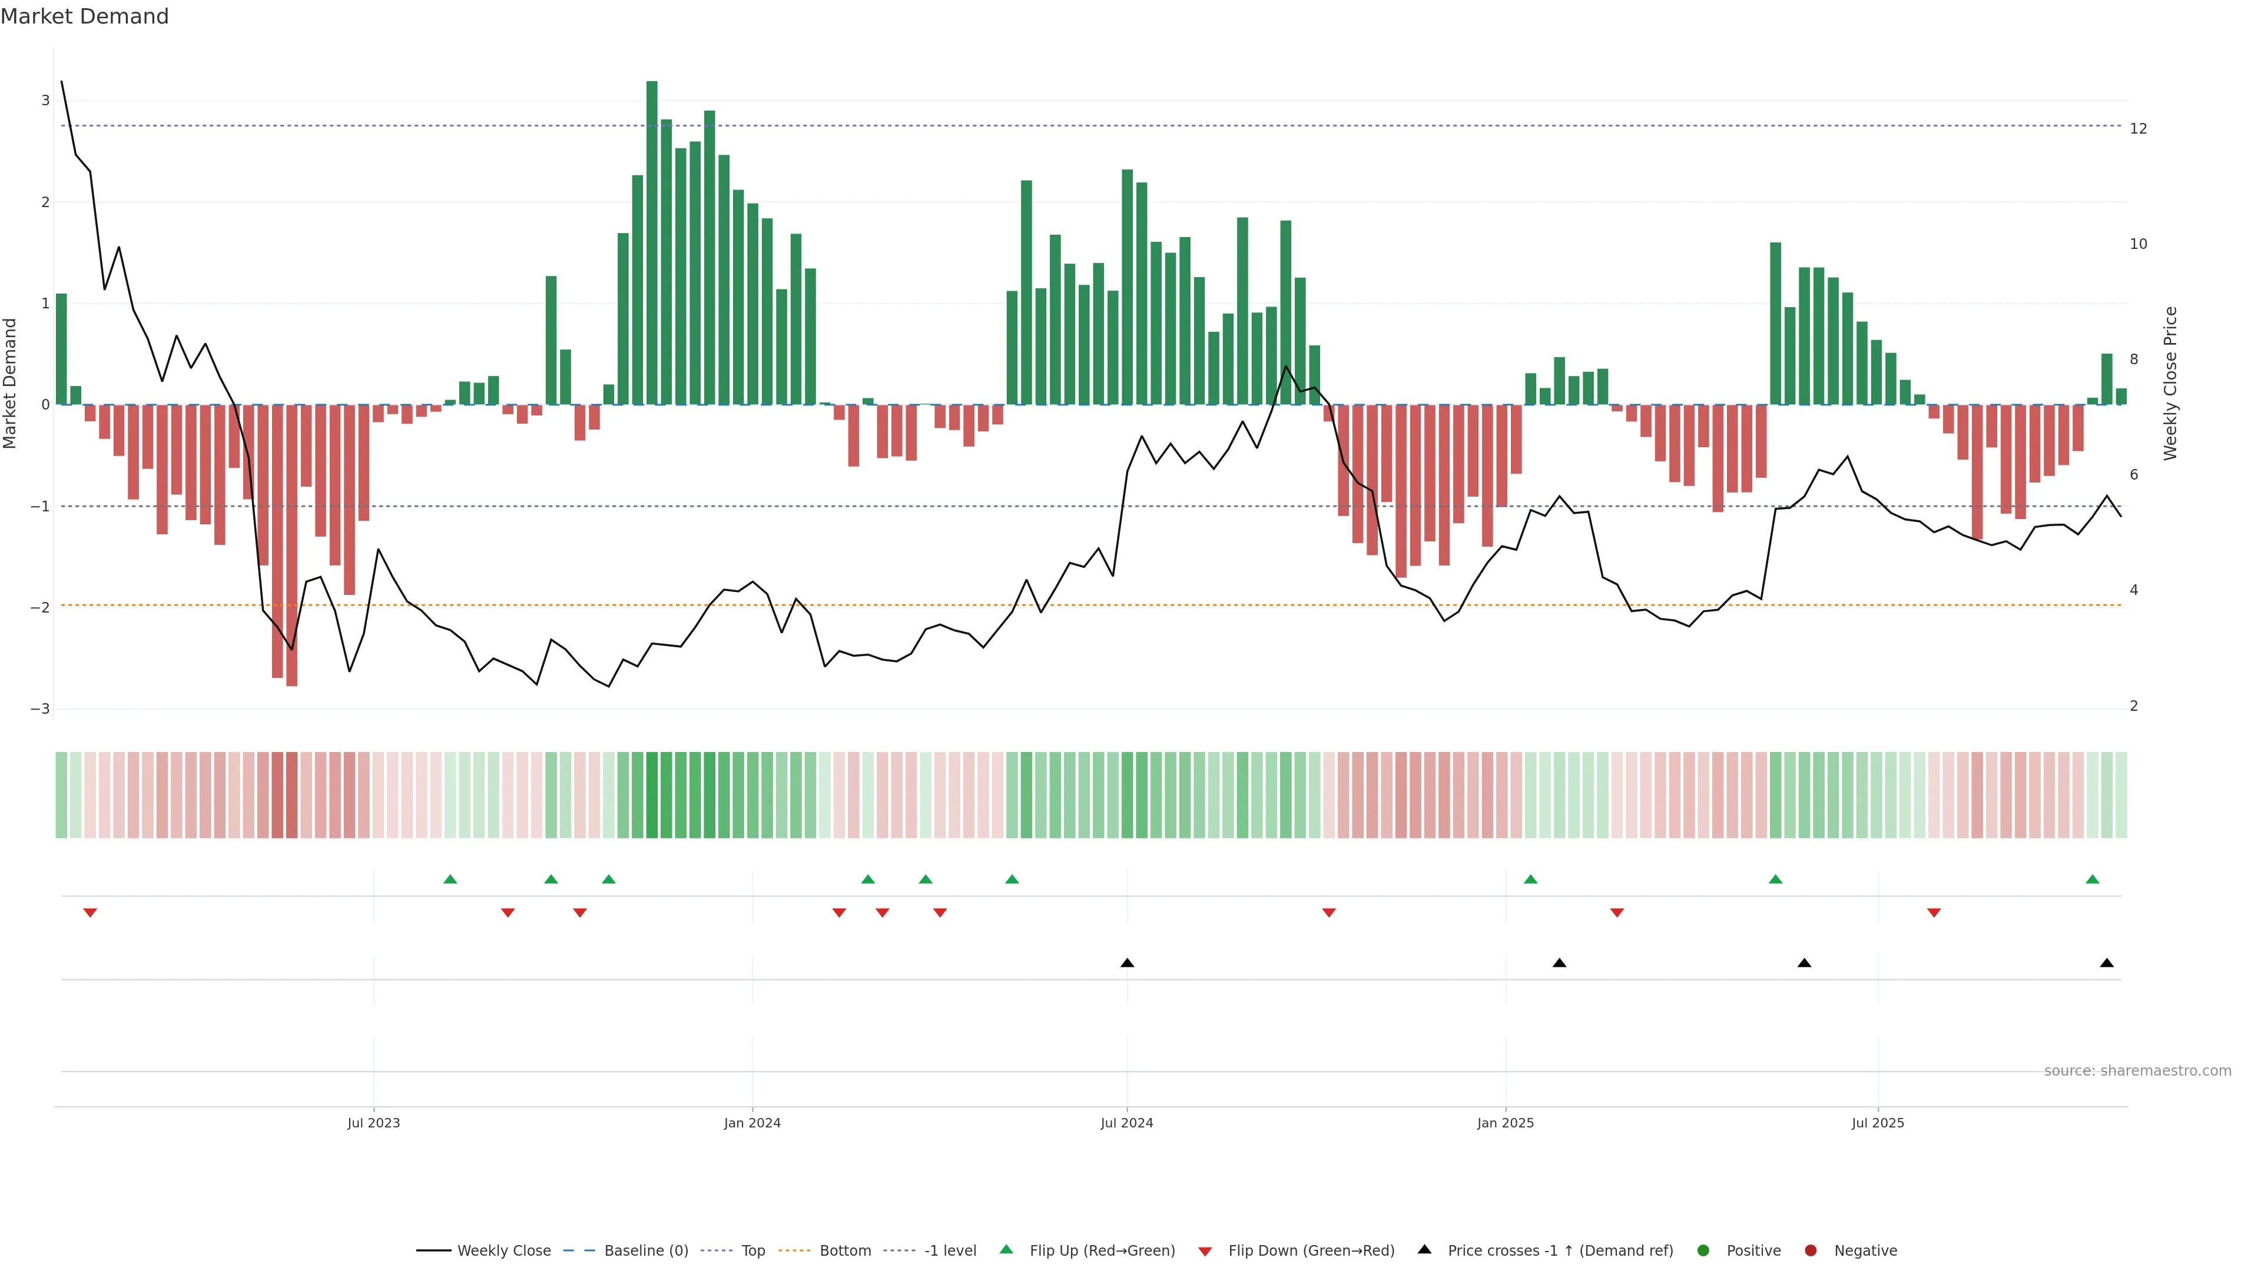Click the Jan 2024 x-axis label

click(x=752, y=1123)
